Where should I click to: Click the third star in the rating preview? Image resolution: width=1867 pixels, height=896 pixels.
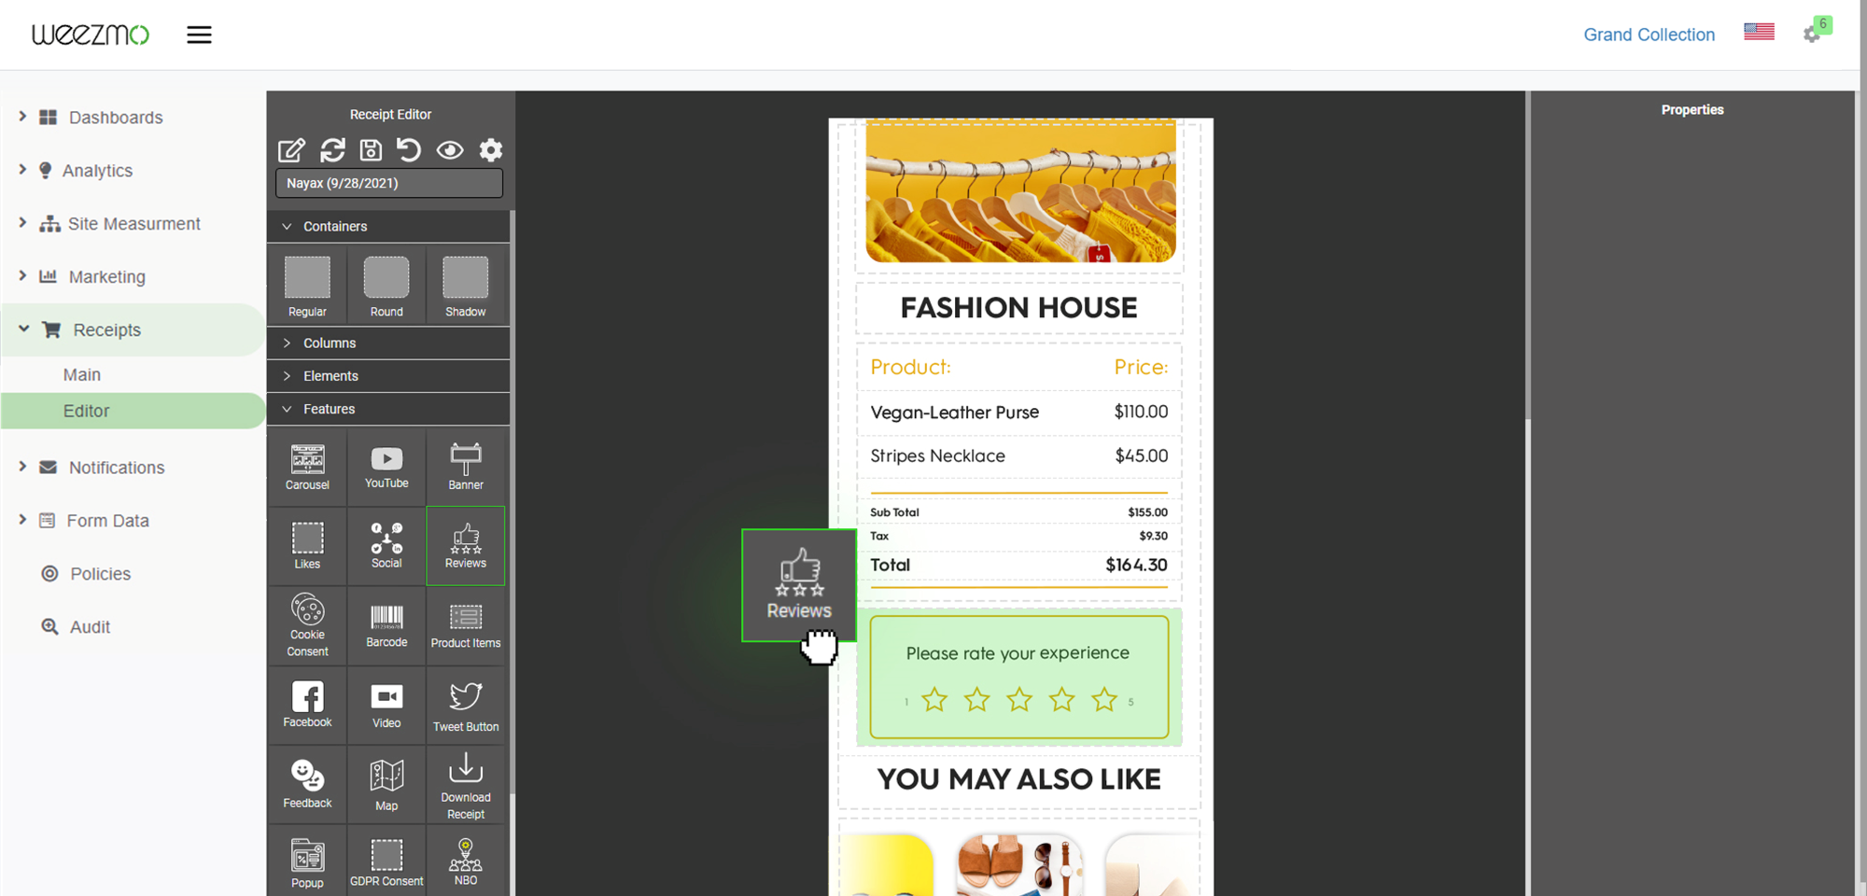[1018, 700]
